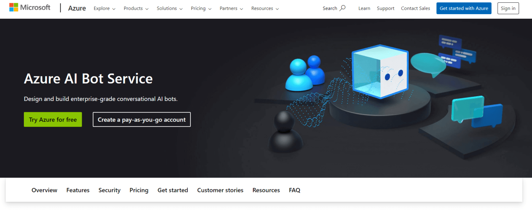The image size is (532, 219).
Task: Expand the Explore dropdown menu
Action: (x=105, y=8)
